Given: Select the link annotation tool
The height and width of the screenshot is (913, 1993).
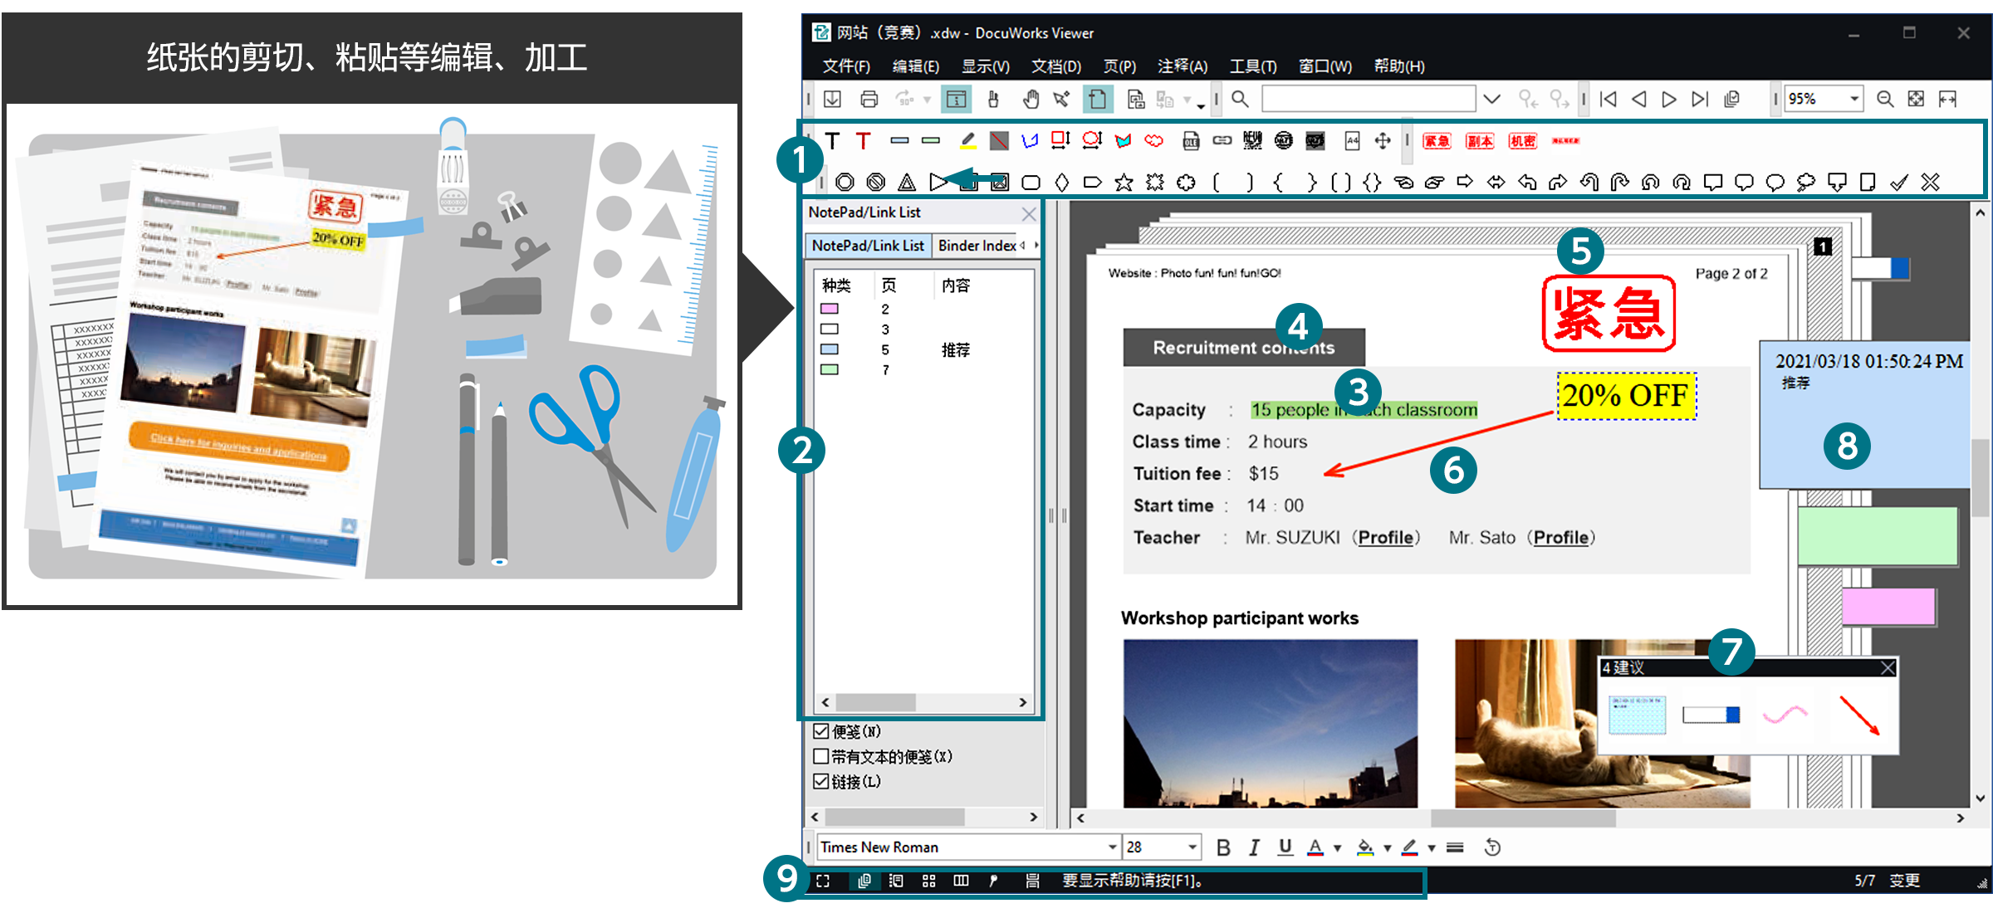Looking at the screenshot, I should pos(1222,141).
